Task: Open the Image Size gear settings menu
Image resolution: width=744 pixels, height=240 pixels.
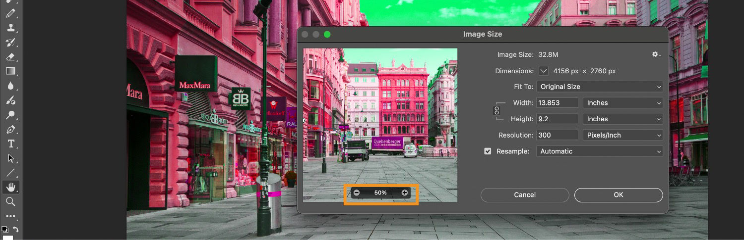Action: pos(656,54)
